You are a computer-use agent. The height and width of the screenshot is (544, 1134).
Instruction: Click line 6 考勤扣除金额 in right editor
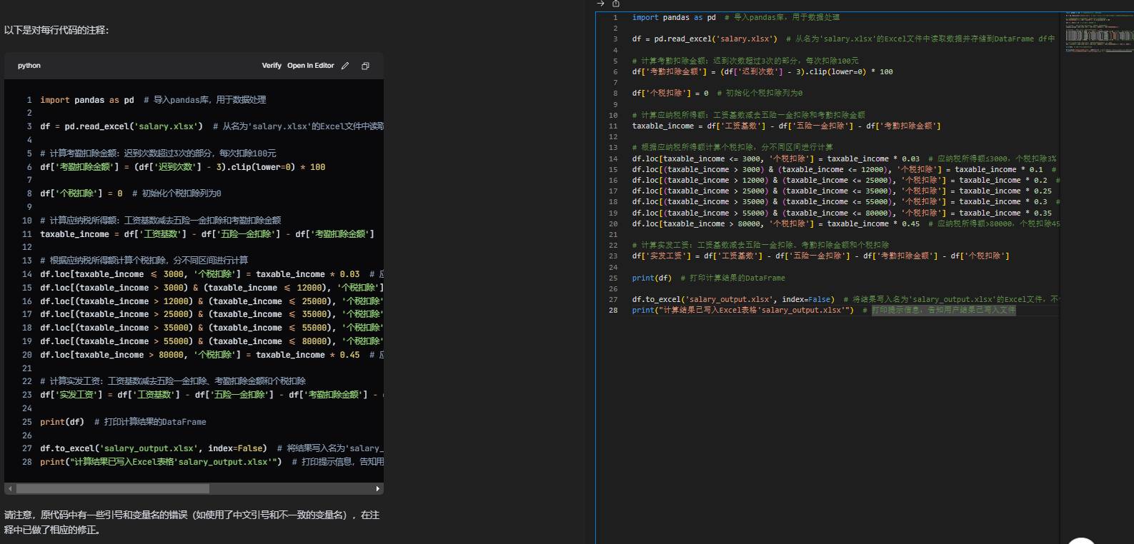[762, 71]
